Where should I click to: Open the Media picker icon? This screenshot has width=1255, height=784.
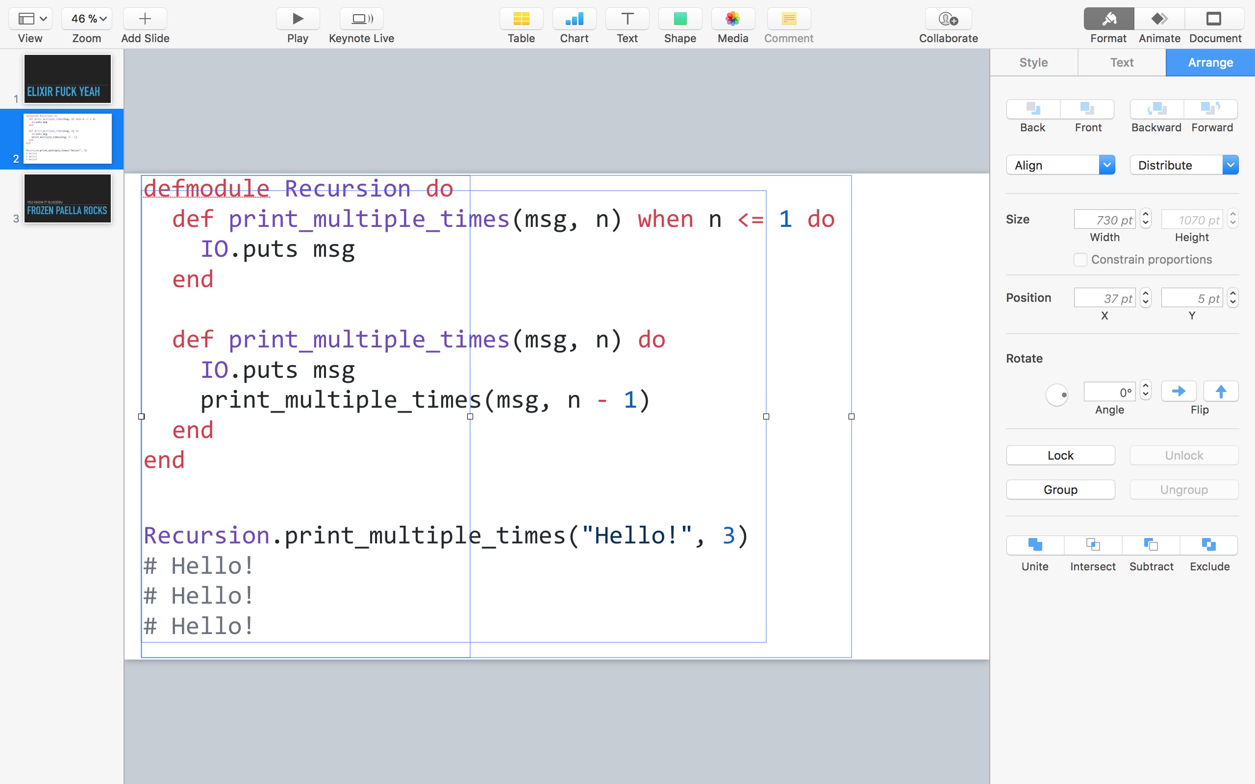[732, 19]
